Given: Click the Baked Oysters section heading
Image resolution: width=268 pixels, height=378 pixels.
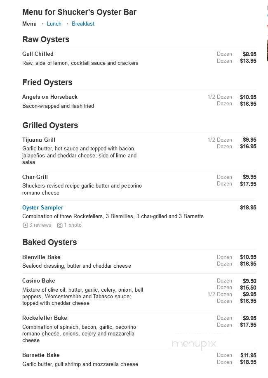Looking at the screenshot, I should pyautogui.click(x=49, y=242).
